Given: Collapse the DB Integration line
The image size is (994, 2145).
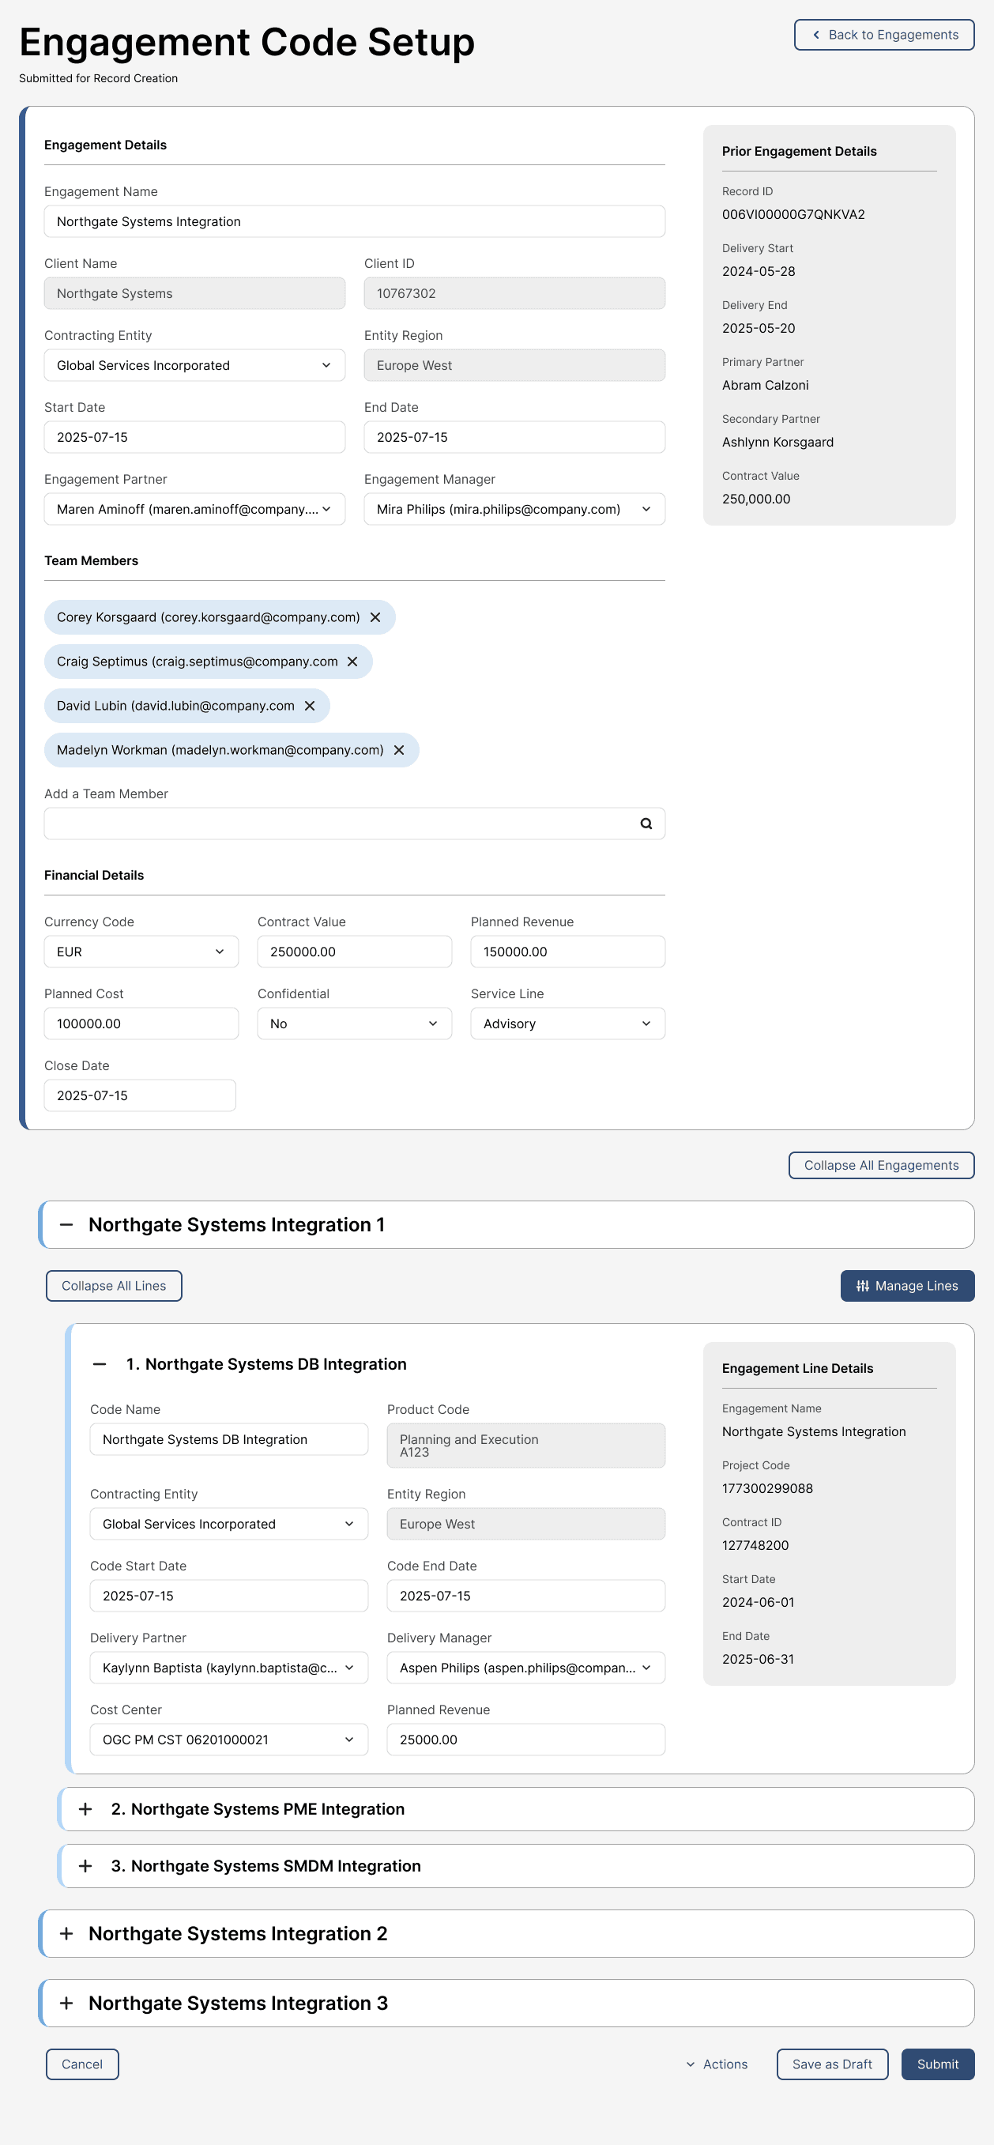Looking at the screenshot, I should pyautogui.click(x=99, y=1364).
